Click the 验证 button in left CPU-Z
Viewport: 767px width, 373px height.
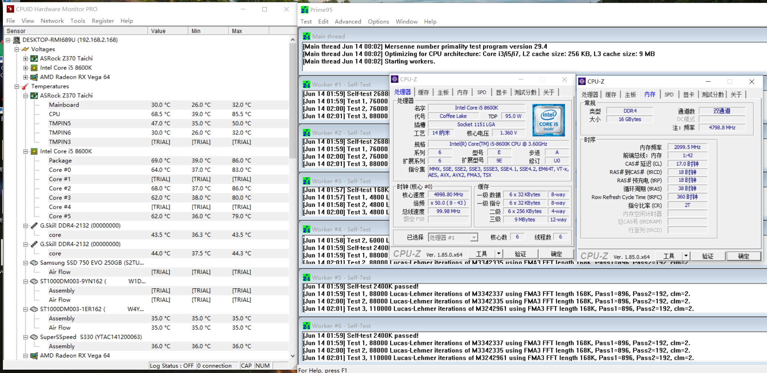(520, 254)
